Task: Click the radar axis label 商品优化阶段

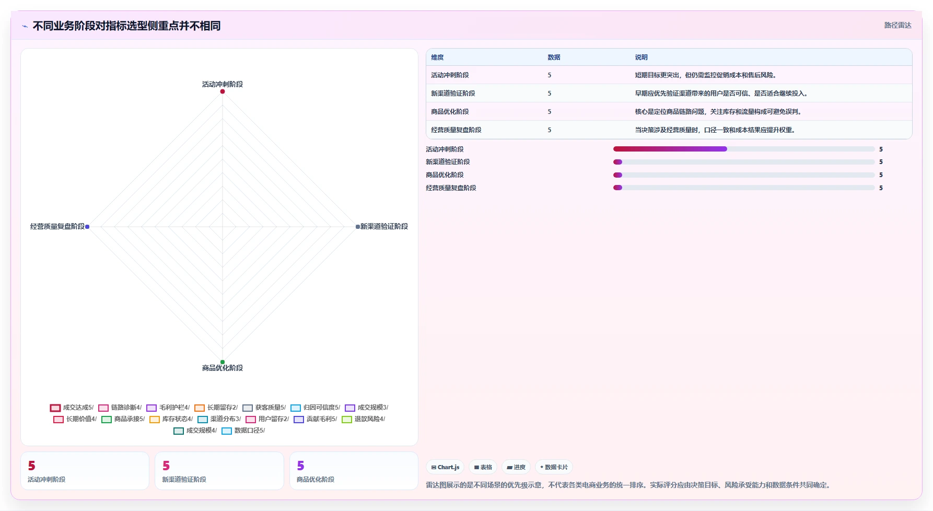Action: pyautogui.click(x=223, y=368)
